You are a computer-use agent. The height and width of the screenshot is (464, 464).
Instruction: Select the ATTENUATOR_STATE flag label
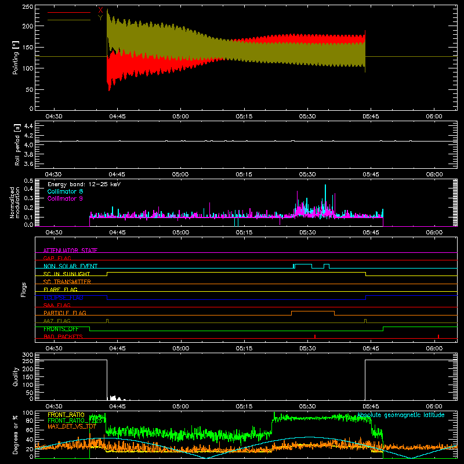tap(70, 251)
